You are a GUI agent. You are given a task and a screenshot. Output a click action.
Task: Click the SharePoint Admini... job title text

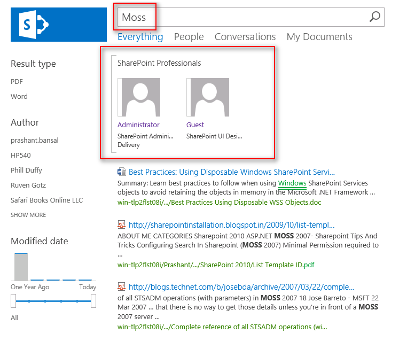(x=145, y=136)
